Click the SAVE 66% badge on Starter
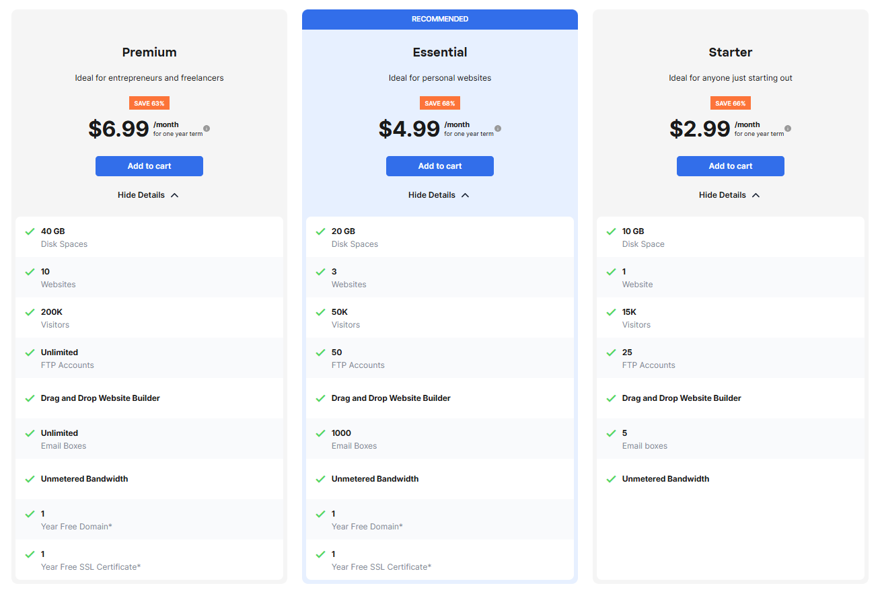The height and width of the screenshot is (596, 880). [x=731, y=103]
